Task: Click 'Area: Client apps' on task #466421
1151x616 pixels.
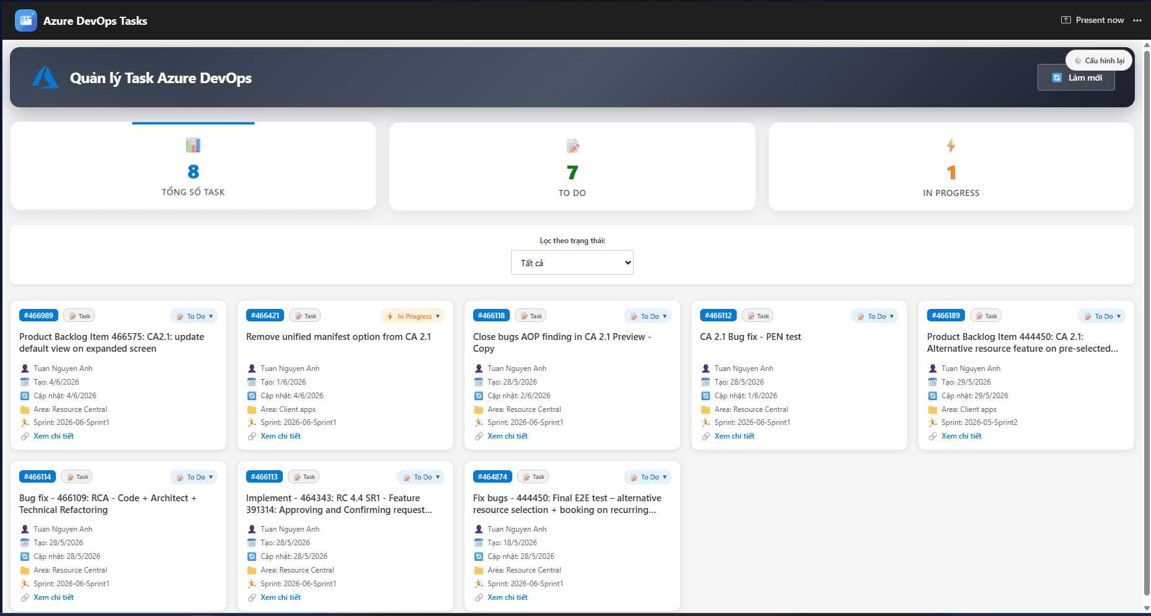Action: 288,409
